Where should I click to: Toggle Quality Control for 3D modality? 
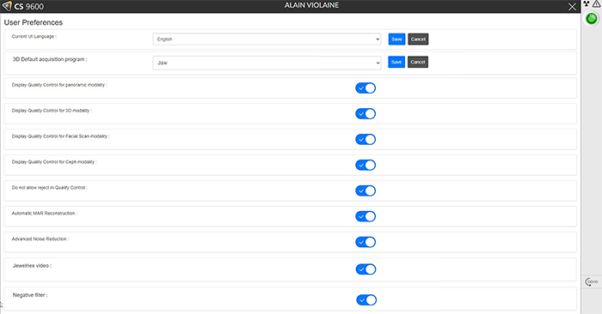point(365,114)
